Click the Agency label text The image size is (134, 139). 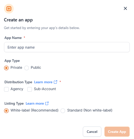pos(17,89)
